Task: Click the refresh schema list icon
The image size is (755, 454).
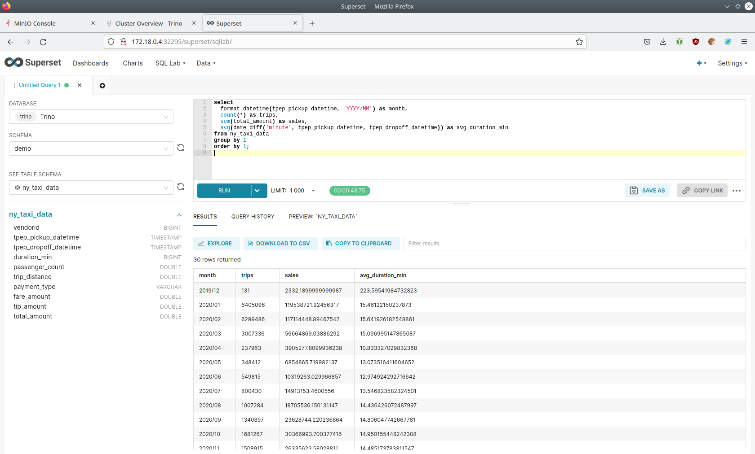Action: (x=181, y=148)
